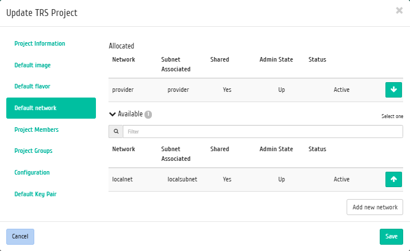The width and height of the screenshot is (410, 251).
Task: Click Up admin state in provider row
Action: [x=282, y=90]
